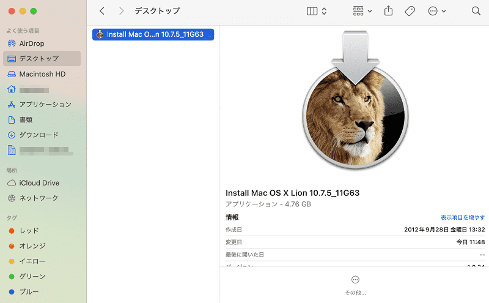Click 表示項目を増やす link

[x=463, y=217]
